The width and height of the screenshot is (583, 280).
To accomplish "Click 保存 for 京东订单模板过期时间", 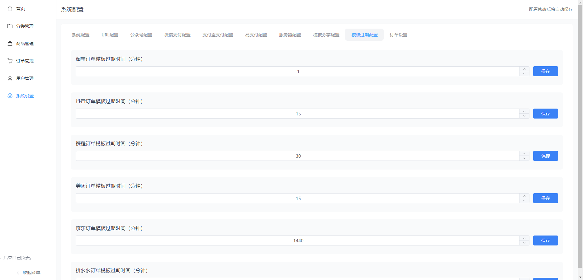I will (545, 240).
